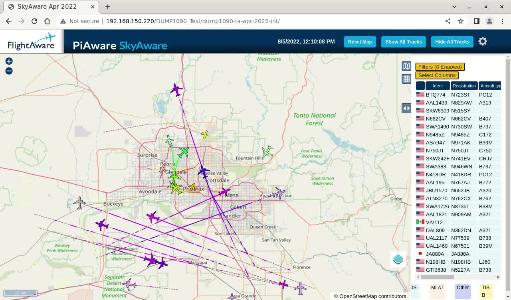Bookmark this page with star icon
The image size is (511, 300).
(x=461, y=21)
